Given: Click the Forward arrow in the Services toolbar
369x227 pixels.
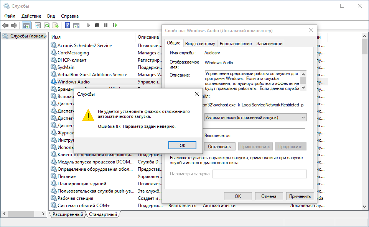Looking at the screenshot, I should (x=14, y=25).
